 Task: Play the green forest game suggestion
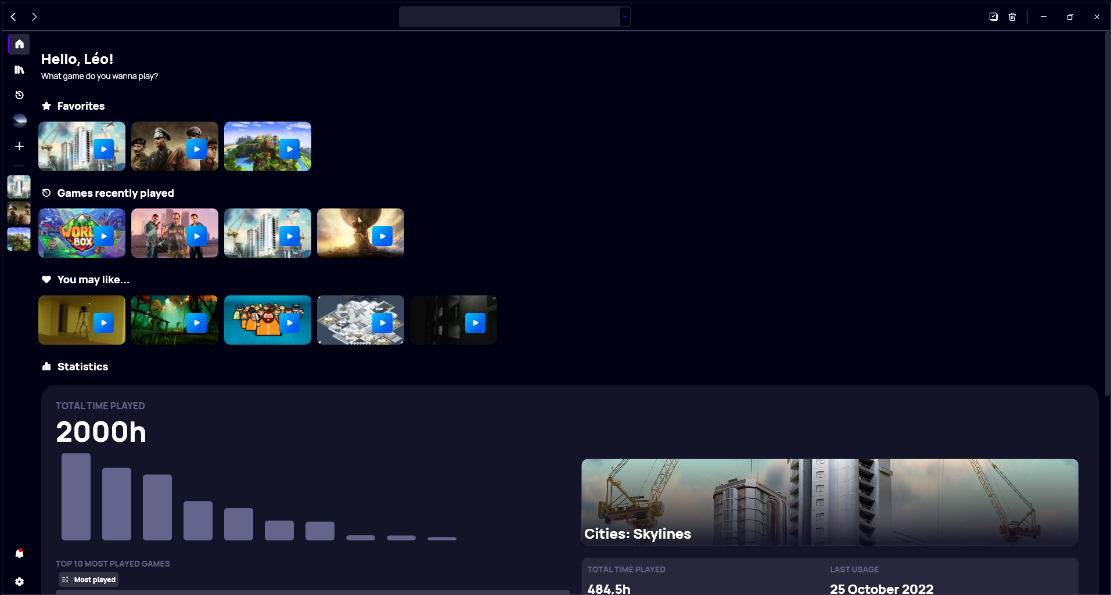click(197, 323)
